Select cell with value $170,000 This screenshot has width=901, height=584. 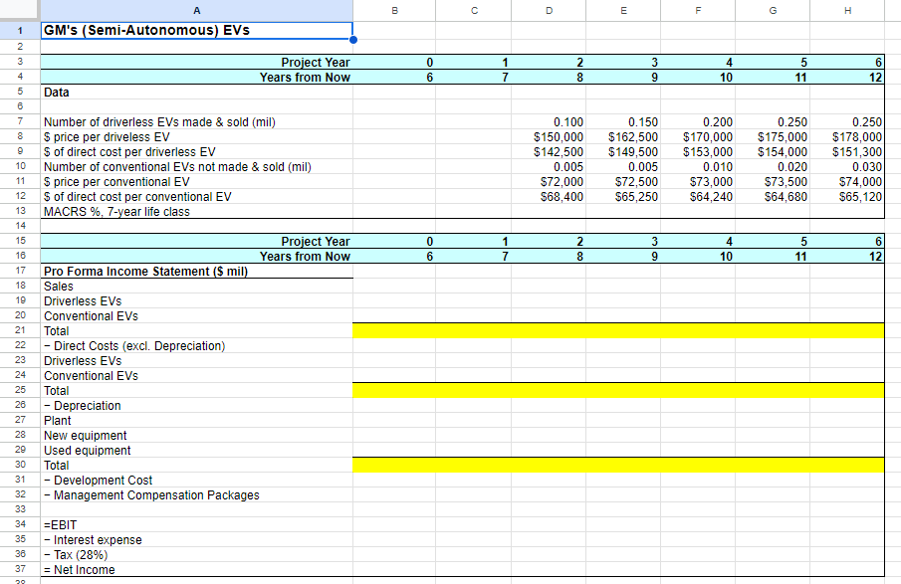(x=698, y=136)
